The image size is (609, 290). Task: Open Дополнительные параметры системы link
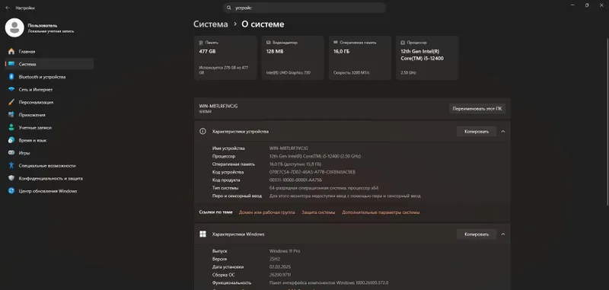click(x=381, y=212)
